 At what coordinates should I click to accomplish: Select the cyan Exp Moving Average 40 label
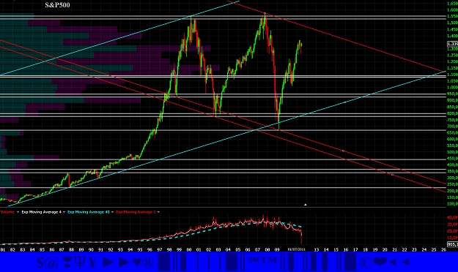pyautogui.click(x=89, y=212)
